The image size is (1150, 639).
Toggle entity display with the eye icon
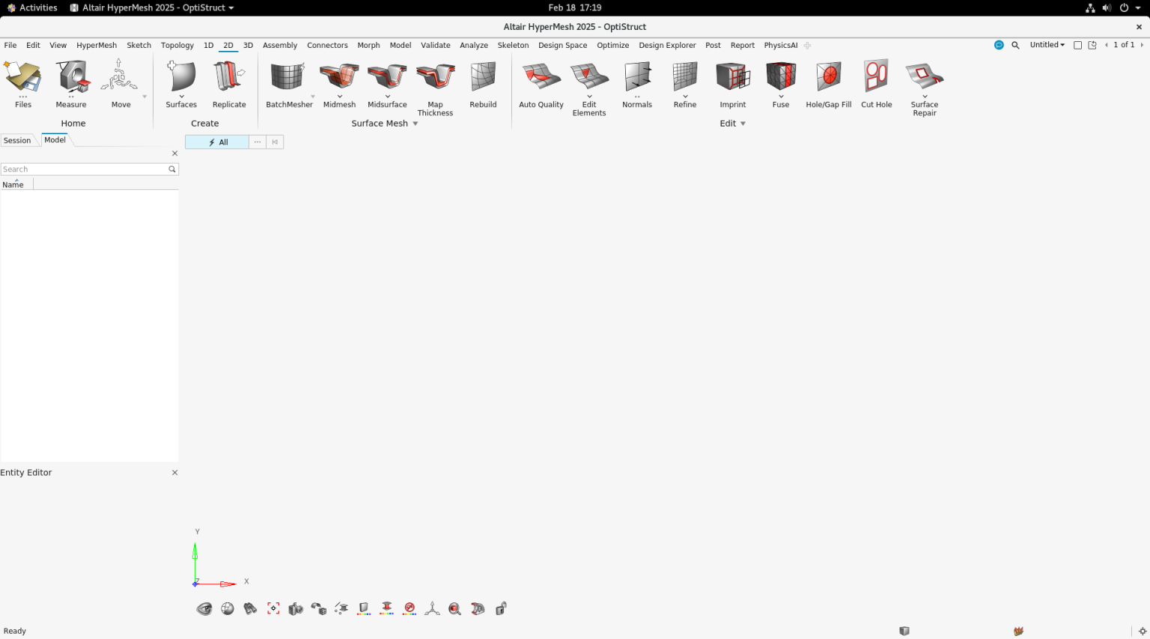click(x=204, y=608)
